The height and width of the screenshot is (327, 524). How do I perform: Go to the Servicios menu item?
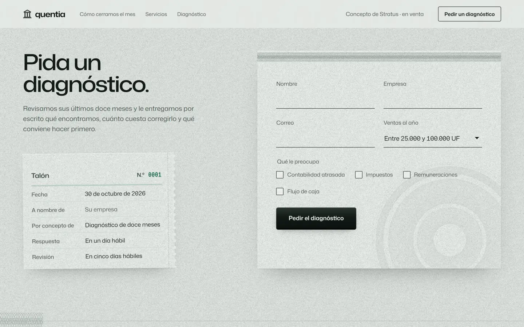point(156,14)
